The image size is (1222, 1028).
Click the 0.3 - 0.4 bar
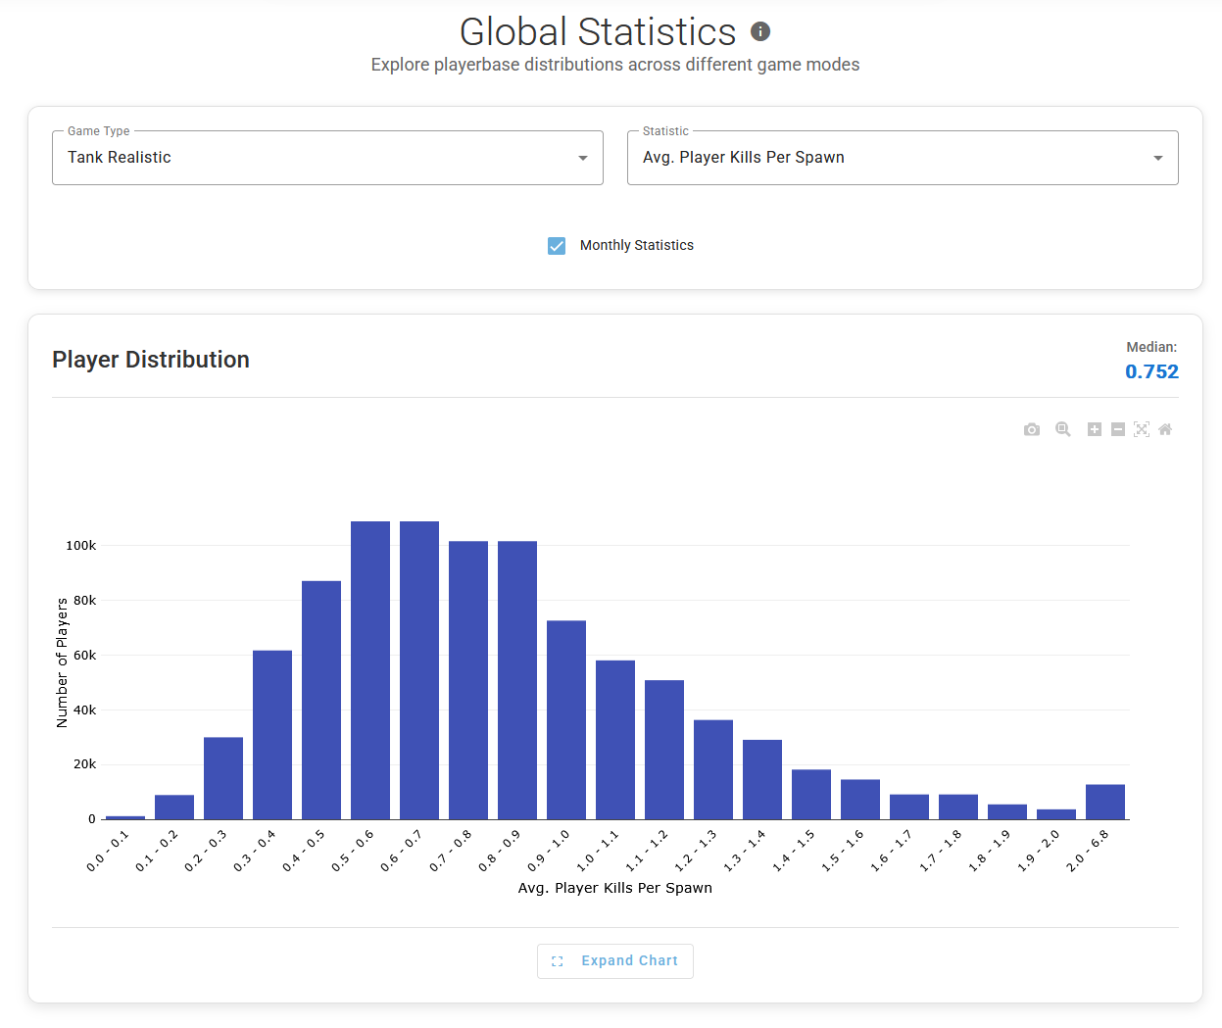coord(272,735)
